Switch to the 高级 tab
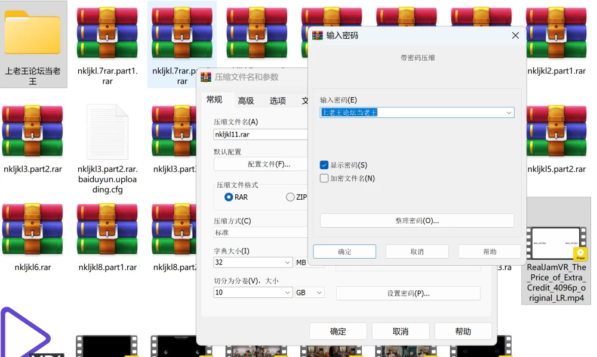This screenshot has height=357, width=597. pyautogui.click(x=246, y=101)
